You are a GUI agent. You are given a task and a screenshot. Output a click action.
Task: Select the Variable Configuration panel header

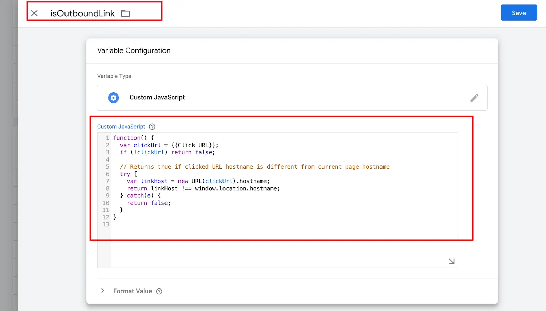[x=133, y=50]
